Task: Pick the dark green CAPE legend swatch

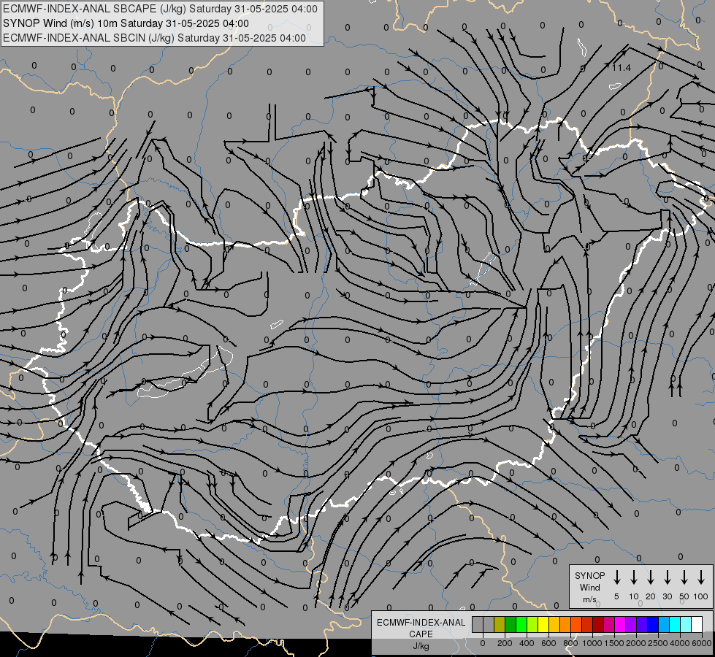Action: (x=511, y=624)
